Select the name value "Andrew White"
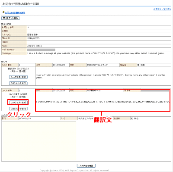Screen dimensions: 173x172 pos(35,46)
